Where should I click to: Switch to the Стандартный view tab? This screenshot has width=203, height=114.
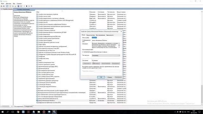click(x=28, y=106)
